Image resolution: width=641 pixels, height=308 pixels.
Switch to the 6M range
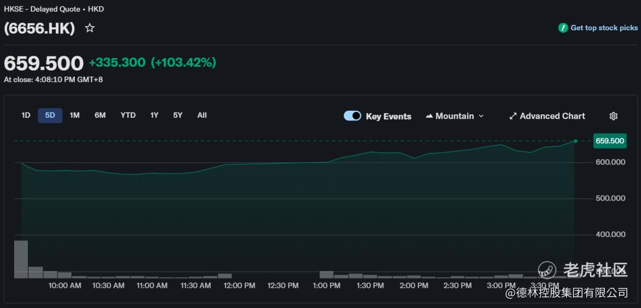(x=100, y=115)
